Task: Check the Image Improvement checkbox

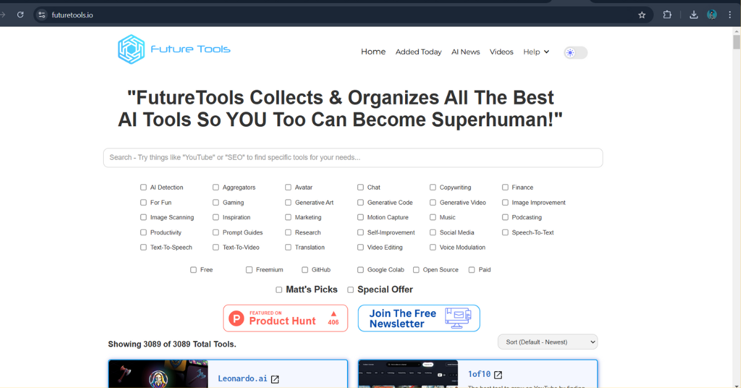Action: 505,202
